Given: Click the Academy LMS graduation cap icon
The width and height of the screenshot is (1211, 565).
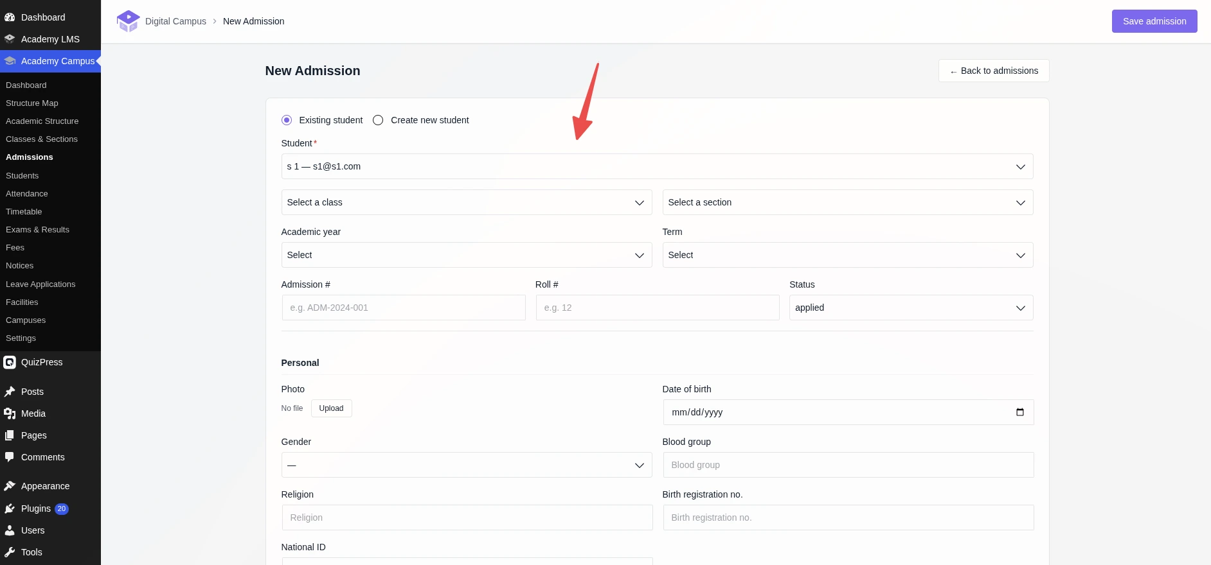Looking at the screenshot, I should (10, 39).
